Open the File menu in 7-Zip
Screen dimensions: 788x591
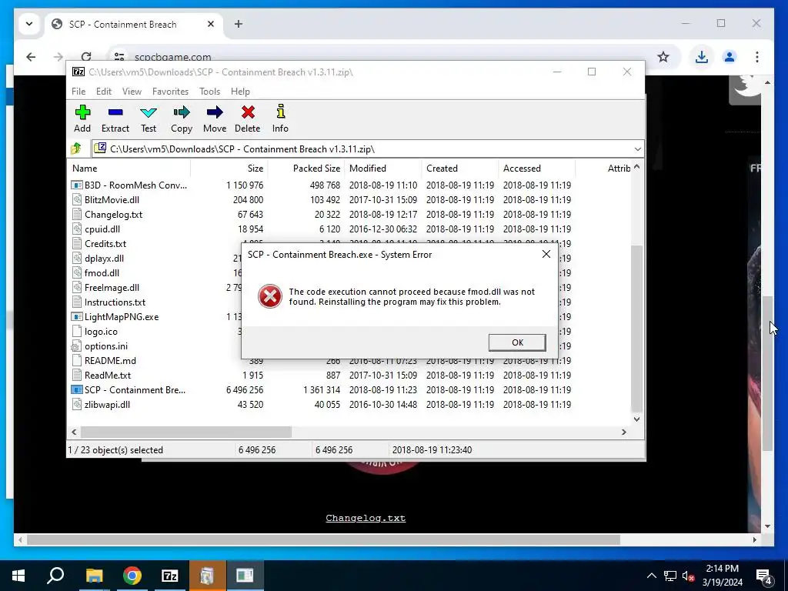click(x=78, y=92)
